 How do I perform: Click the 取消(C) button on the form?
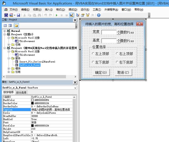click(x=123, y=73)
